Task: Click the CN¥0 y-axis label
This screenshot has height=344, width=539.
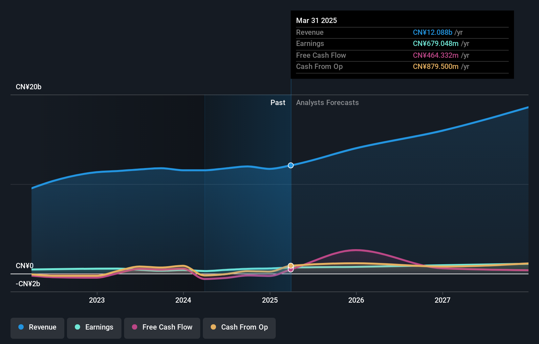Action: point(25,266)
